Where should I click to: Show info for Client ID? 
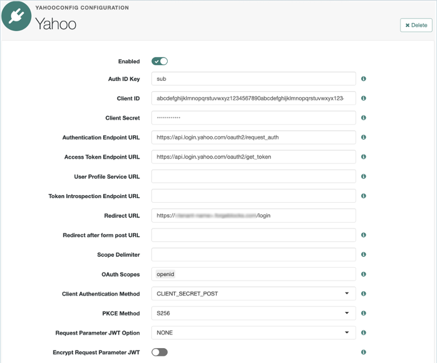tap(363, 98)
